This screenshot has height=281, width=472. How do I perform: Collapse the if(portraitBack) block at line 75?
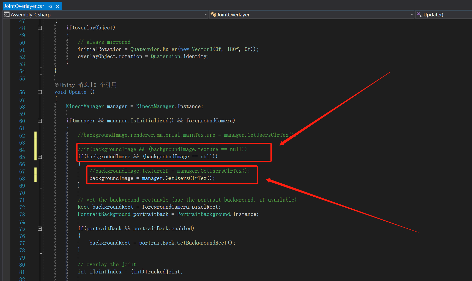tap(40, 229)
